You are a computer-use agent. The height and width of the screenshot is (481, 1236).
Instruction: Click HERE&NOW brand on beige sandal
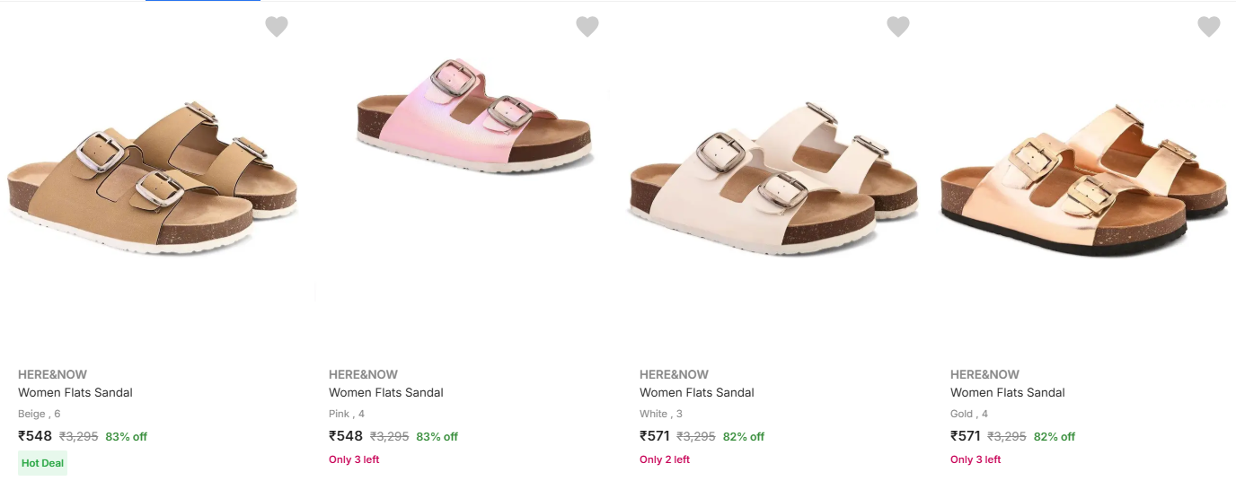click(52, 374)
